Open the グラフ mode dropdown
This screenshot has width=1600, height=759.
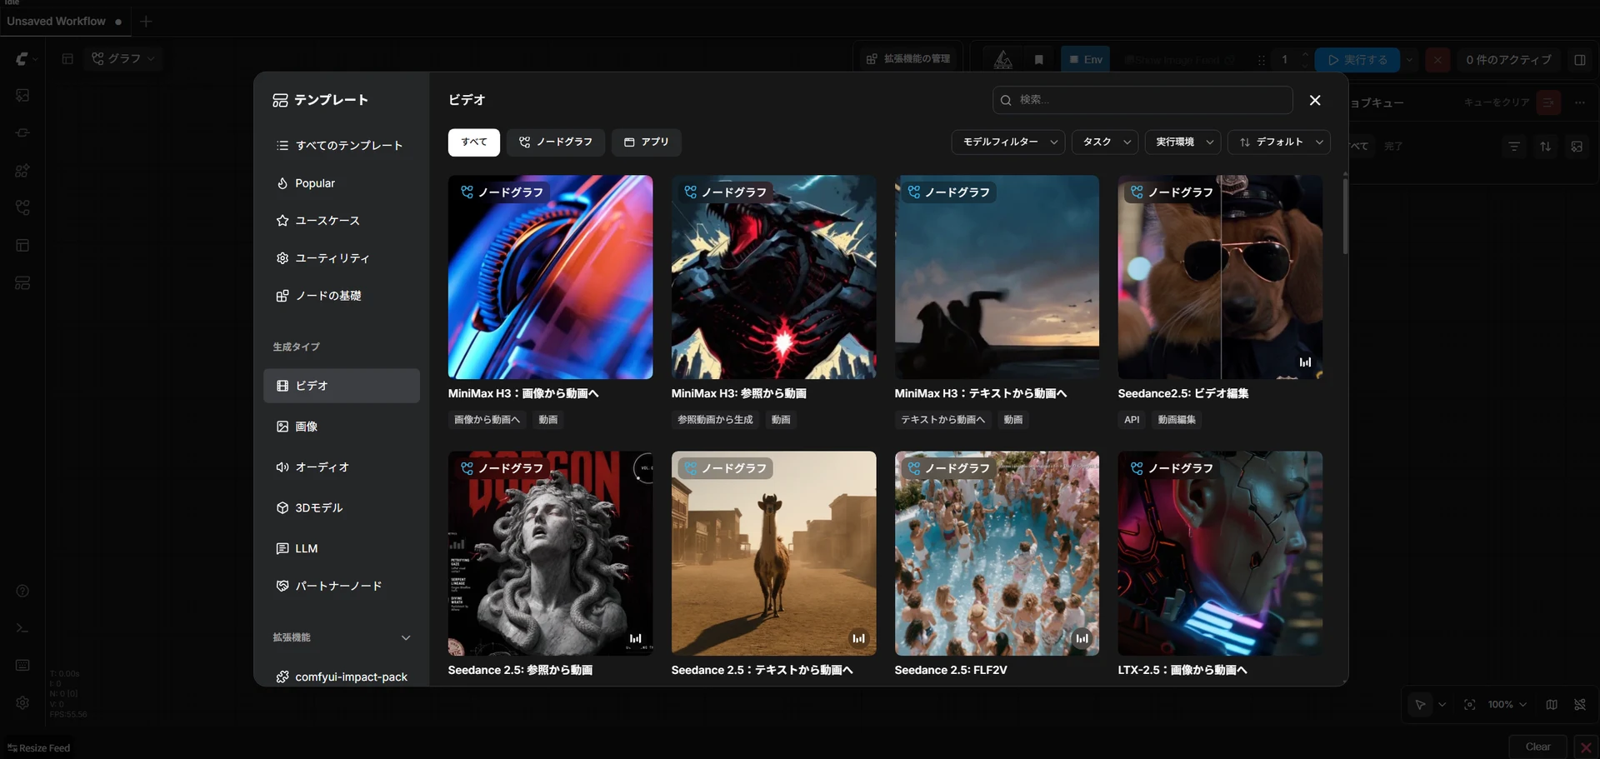click(122, 59)
